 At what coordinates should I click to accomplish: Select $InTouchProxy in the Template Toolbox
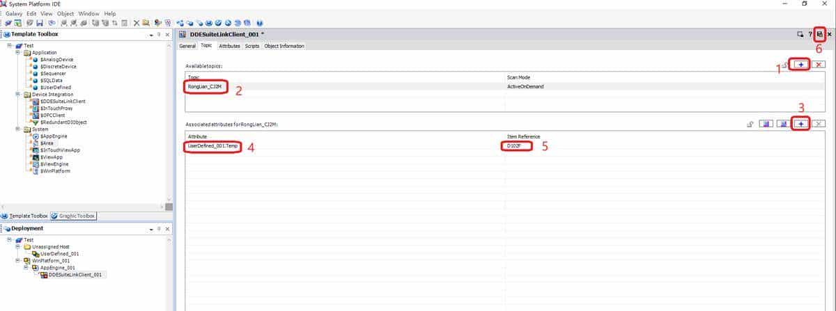point(56,109)
